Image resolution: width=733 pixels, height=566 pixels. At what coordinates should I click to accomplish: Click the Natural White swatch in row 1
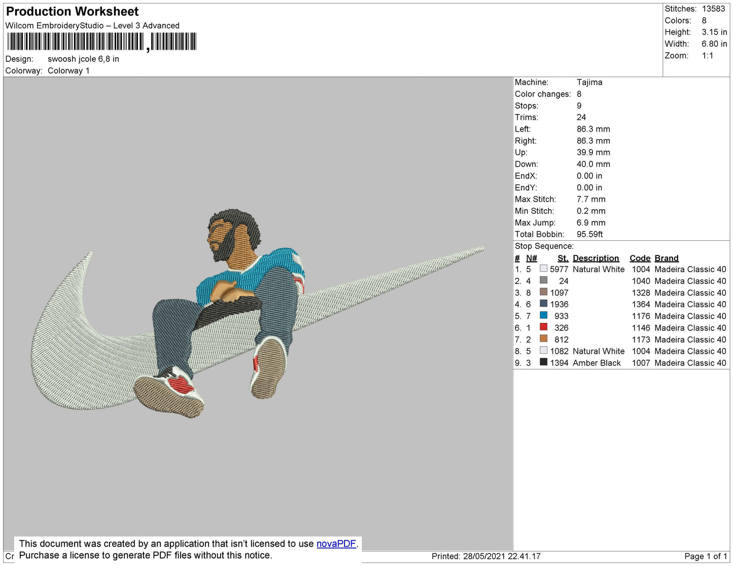point(543,269)
